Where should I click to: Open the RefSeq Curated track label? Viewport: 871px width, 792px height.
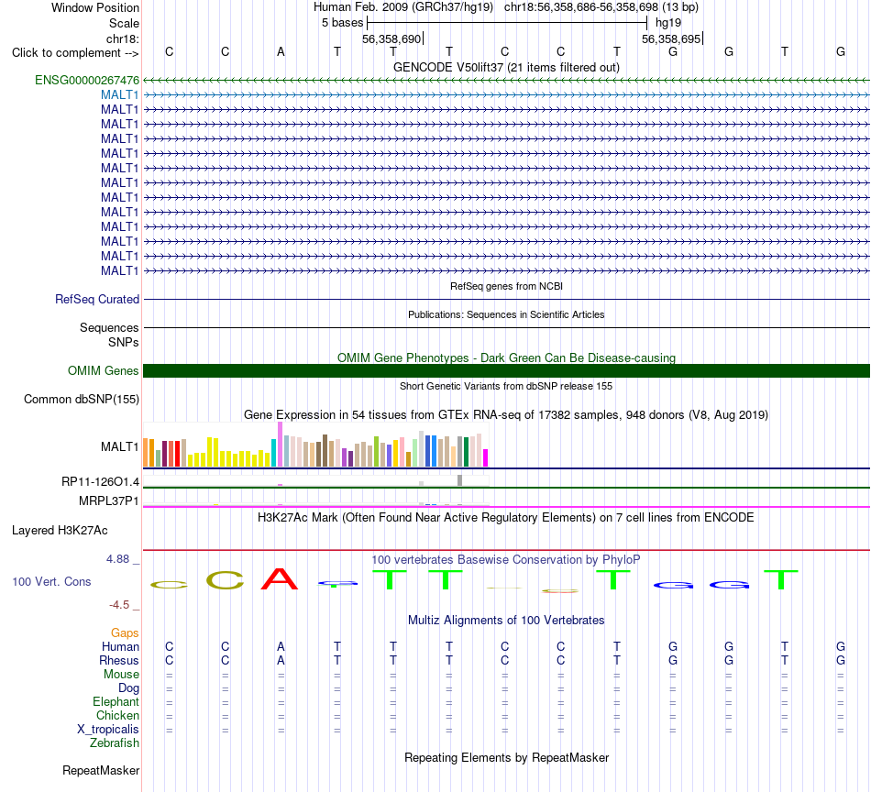[x=97, y=299]
